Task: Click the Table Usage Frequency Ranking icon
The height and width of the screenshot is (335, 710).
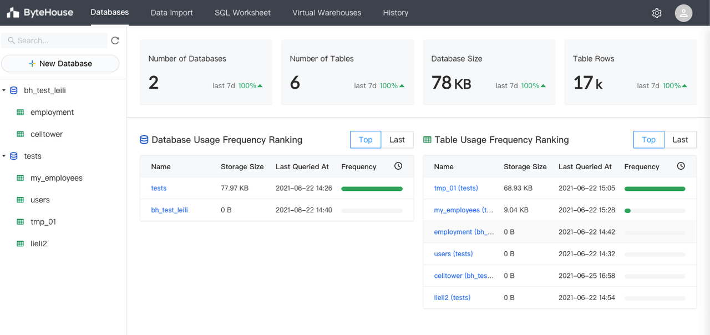Action: (x=427, y=140)
